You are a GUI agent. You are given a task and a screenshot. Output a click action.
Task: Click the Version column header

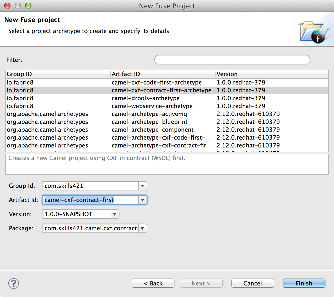coord(254,74)
